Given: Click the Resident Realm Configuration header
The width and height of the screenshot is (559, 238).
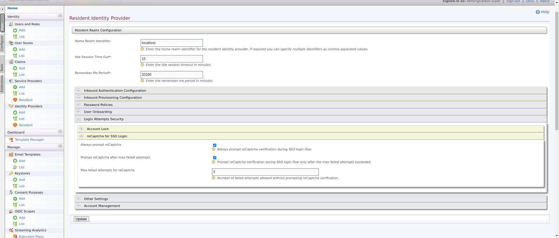Looking at the screenshot, I should (309, 30).
